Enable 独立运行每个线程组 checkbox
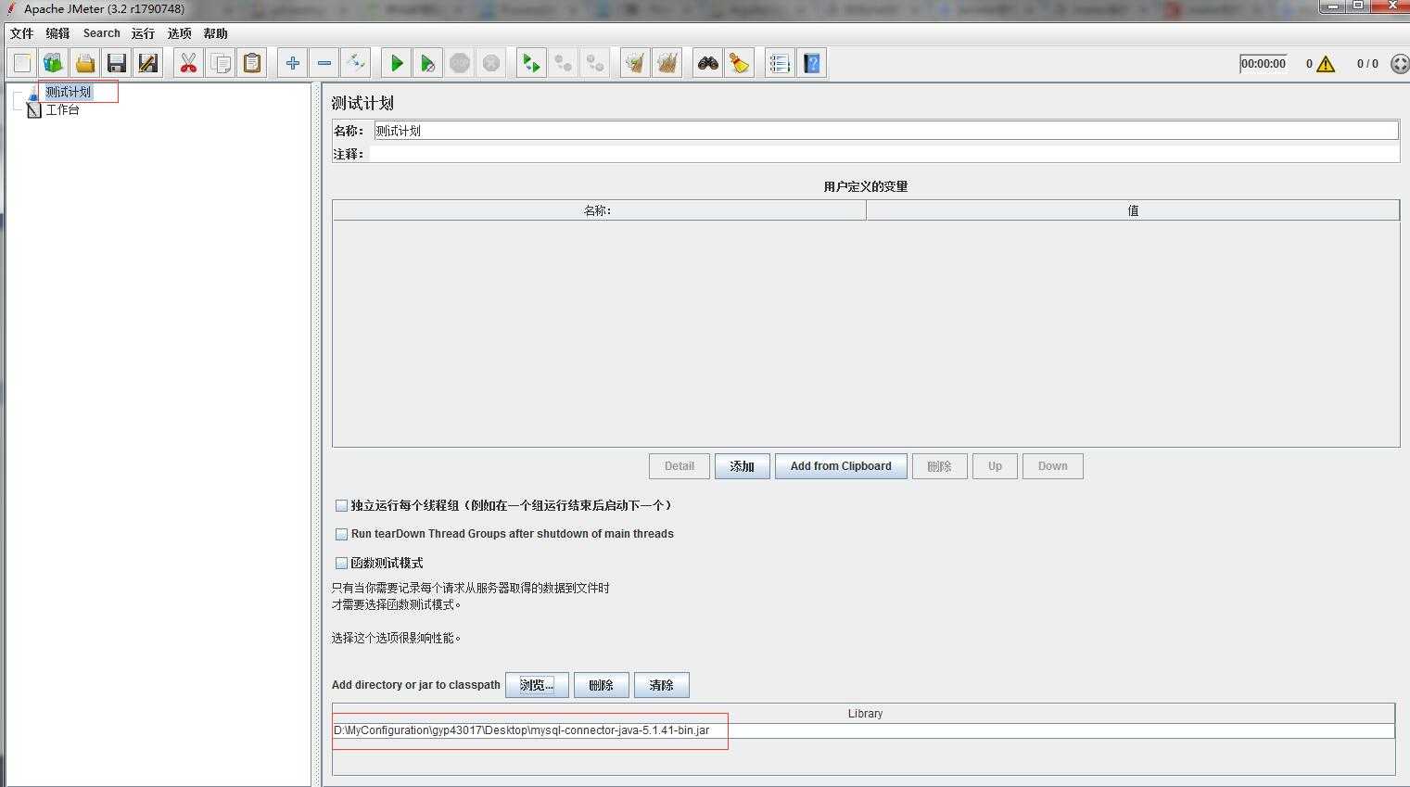1410x787 pixels. [x=341, y=505]
